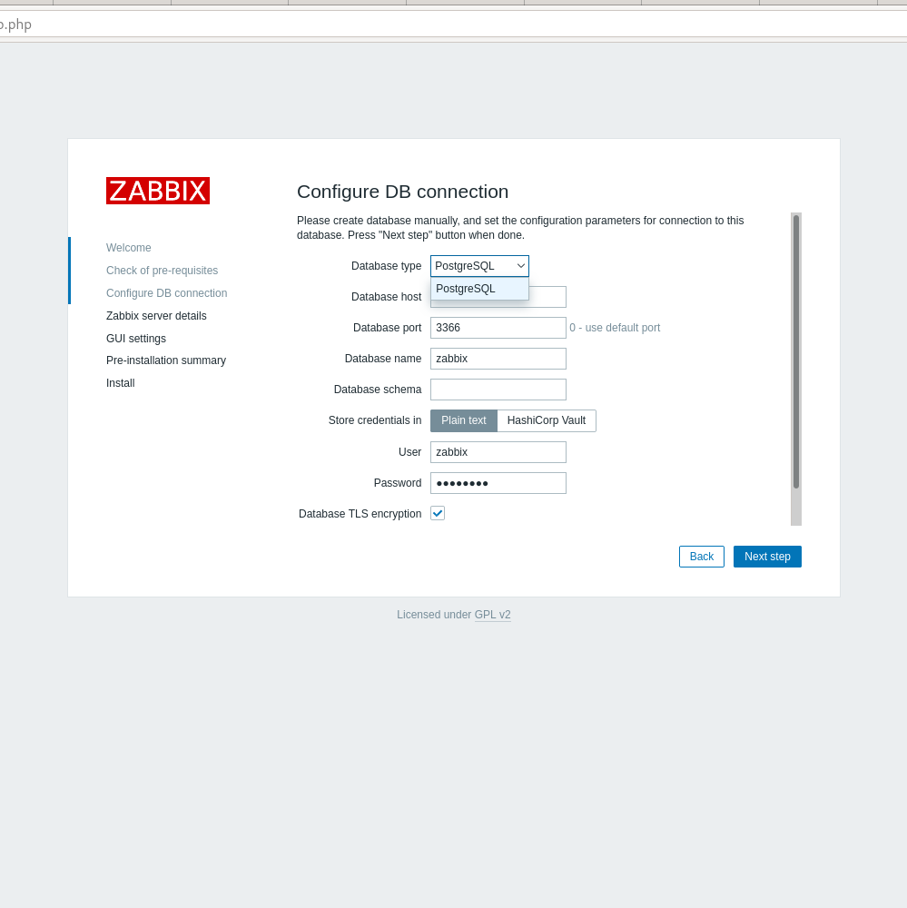This screenshot has width=907, height=908.
Task: Select HashiCorp Vault credentials storage
Action: click(x=547, y=420)
